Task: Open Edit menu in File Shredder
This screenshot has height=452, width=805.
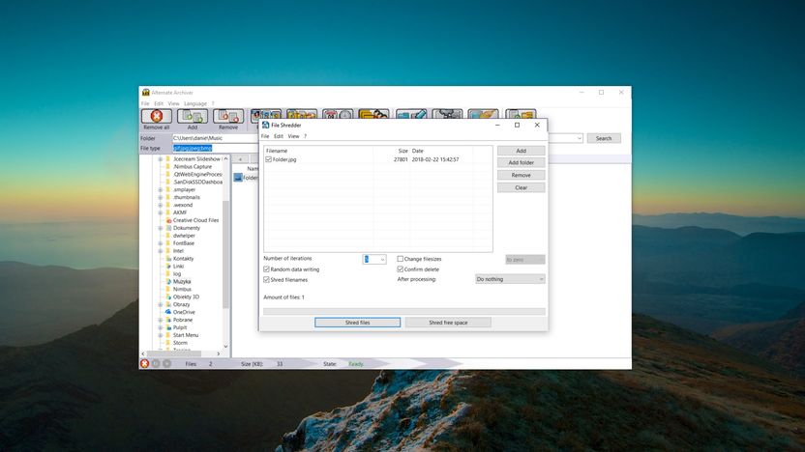Action: (x=279, y=136)
